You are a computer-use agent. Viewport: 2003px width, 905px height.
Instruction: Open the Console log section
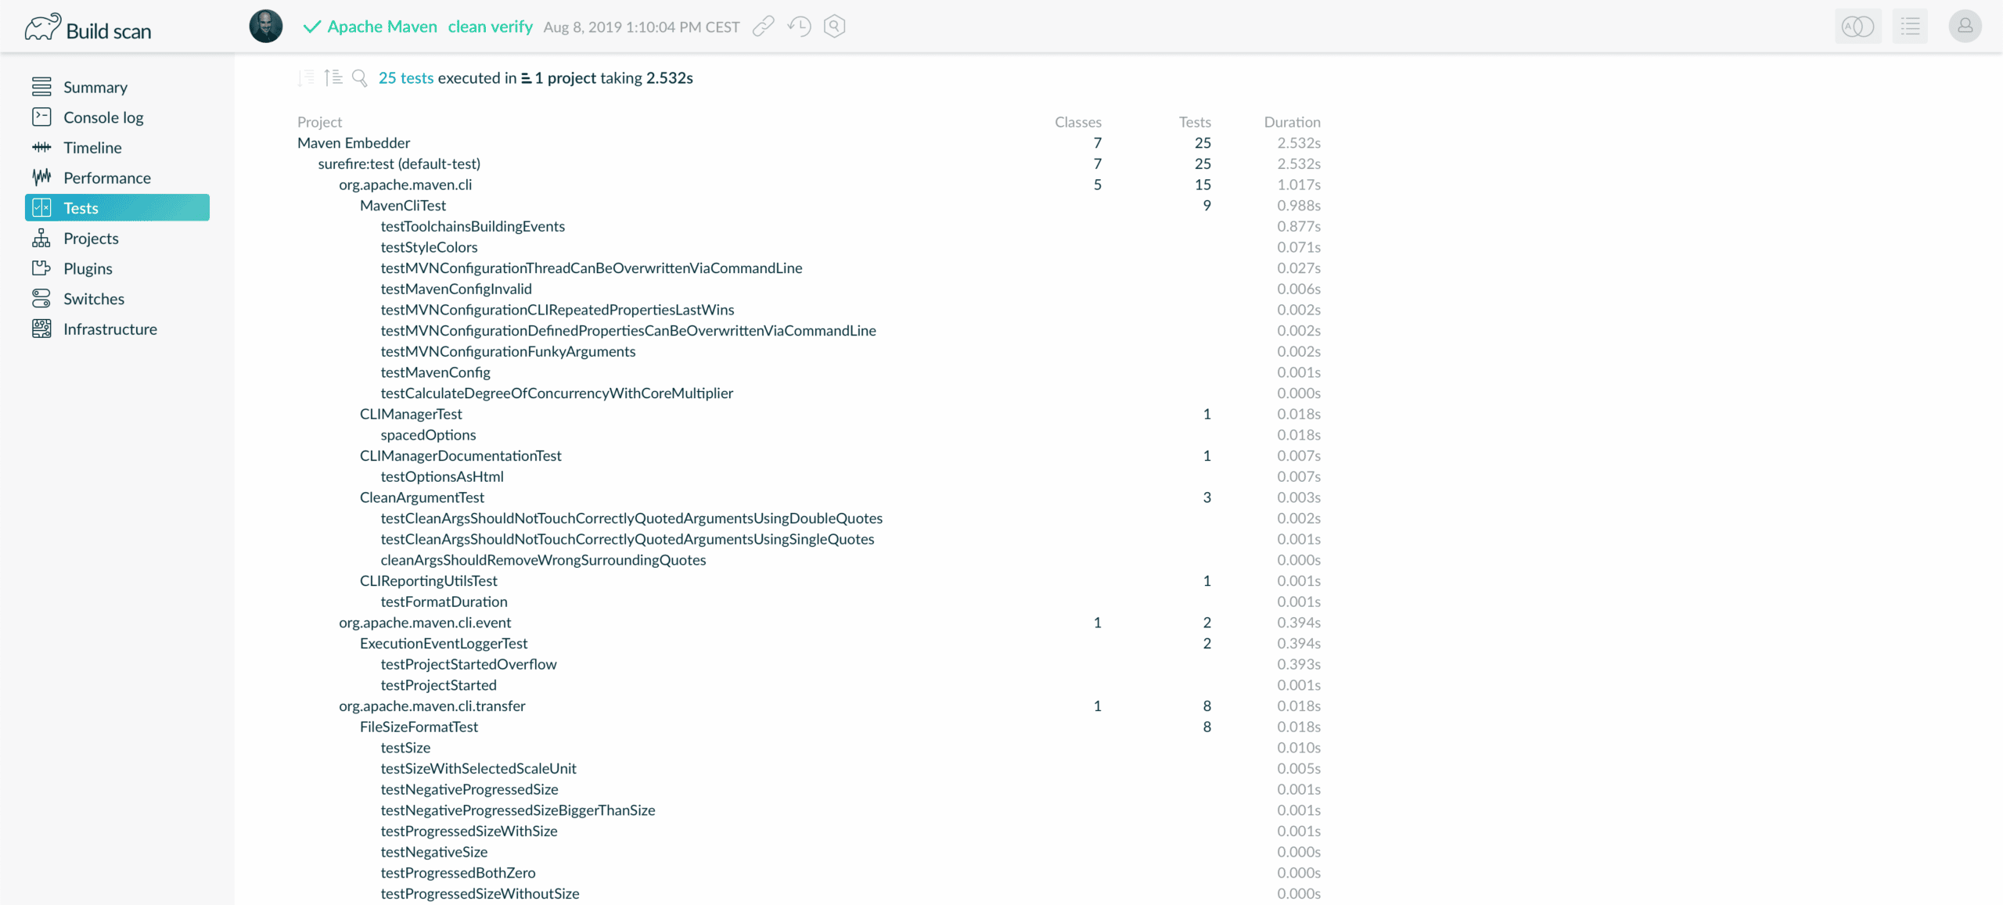click(x=103, y=117)
